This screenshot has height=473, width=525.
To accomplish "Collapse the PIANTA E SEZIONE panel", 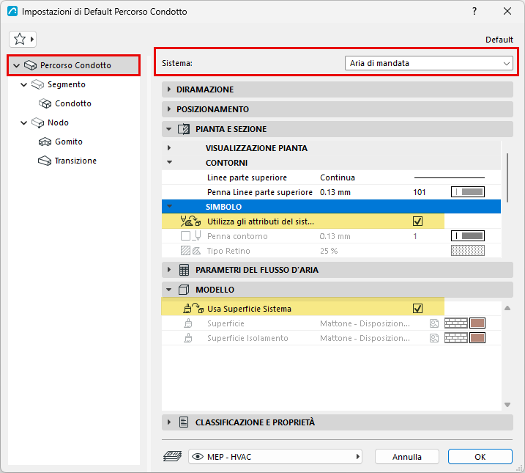I will (x=169, y=129).
